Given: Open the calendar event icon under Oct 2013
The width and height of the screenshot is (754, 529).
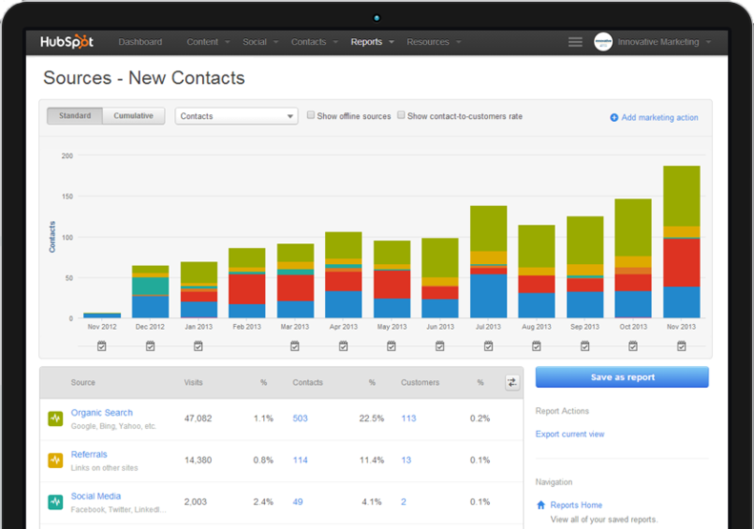Looking at the screenshot, I should click(x=633, y=346).
